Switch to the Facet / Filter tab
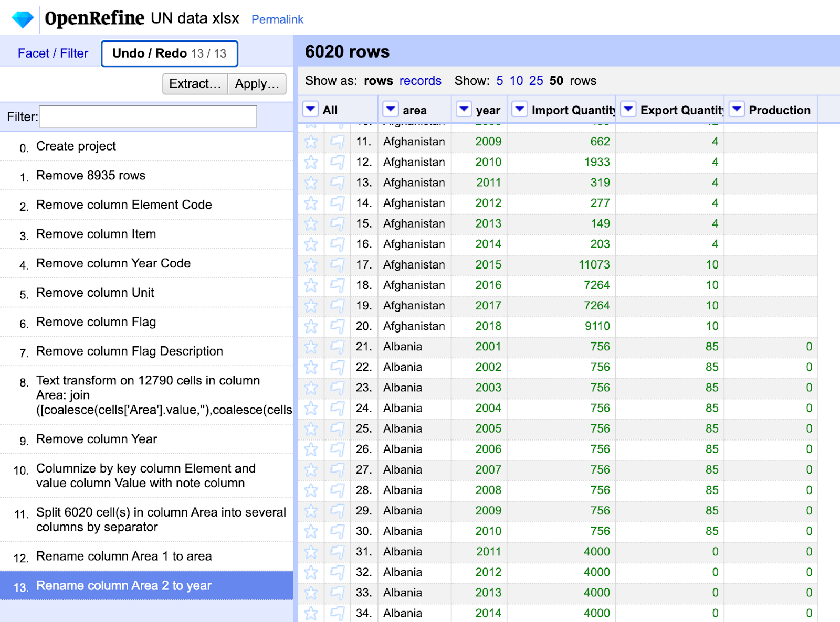Viewport: 840px width, 622px height. pyautogui.click(x=53, y=53)
